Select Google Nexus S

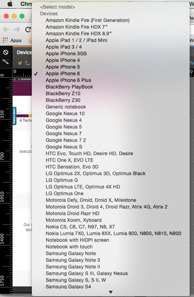click(111, 147)
